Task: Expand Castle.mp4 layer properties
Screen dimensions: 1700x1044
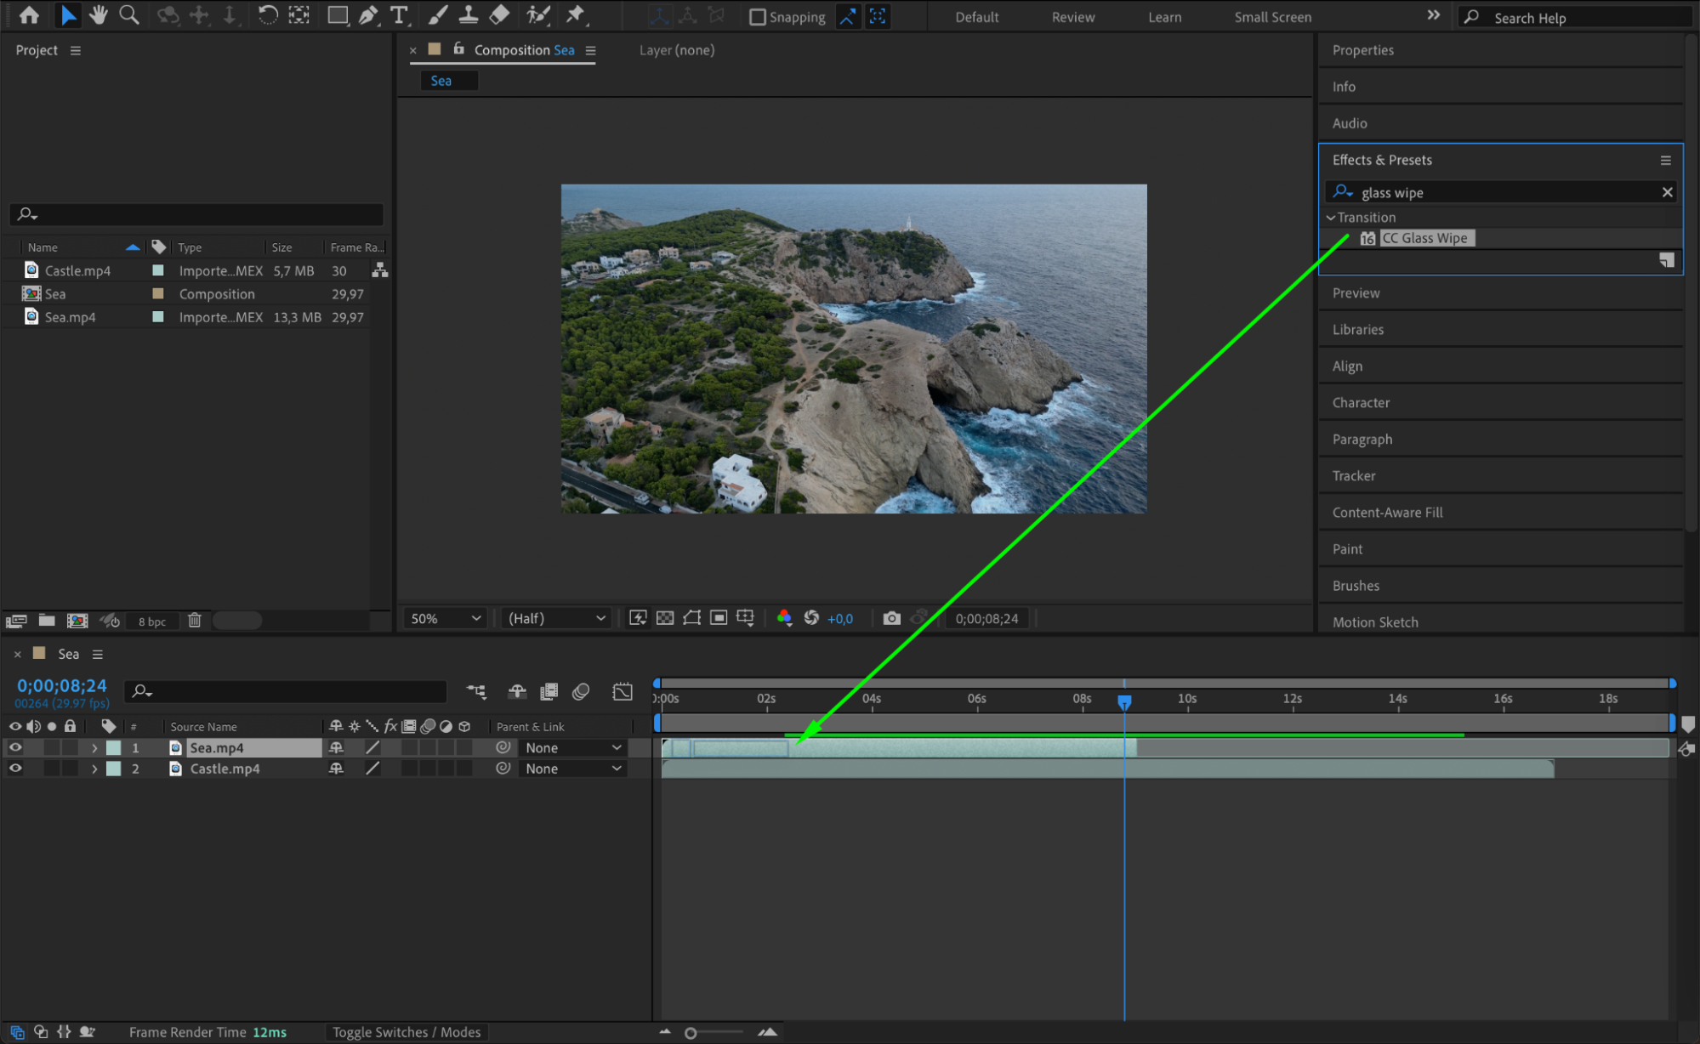Action: click(x=94, y=769)
